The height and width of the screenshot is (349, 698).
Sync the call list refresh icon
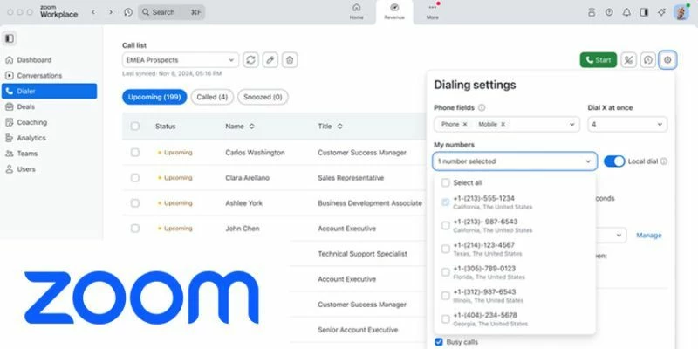pos(250,60)
